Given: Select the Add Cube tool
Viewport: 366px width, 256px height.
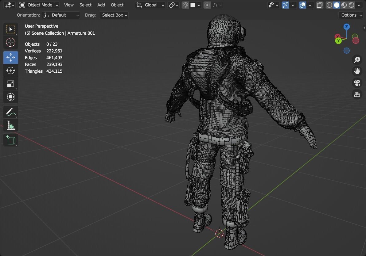Looking at the screenshot, I should 10,140.
